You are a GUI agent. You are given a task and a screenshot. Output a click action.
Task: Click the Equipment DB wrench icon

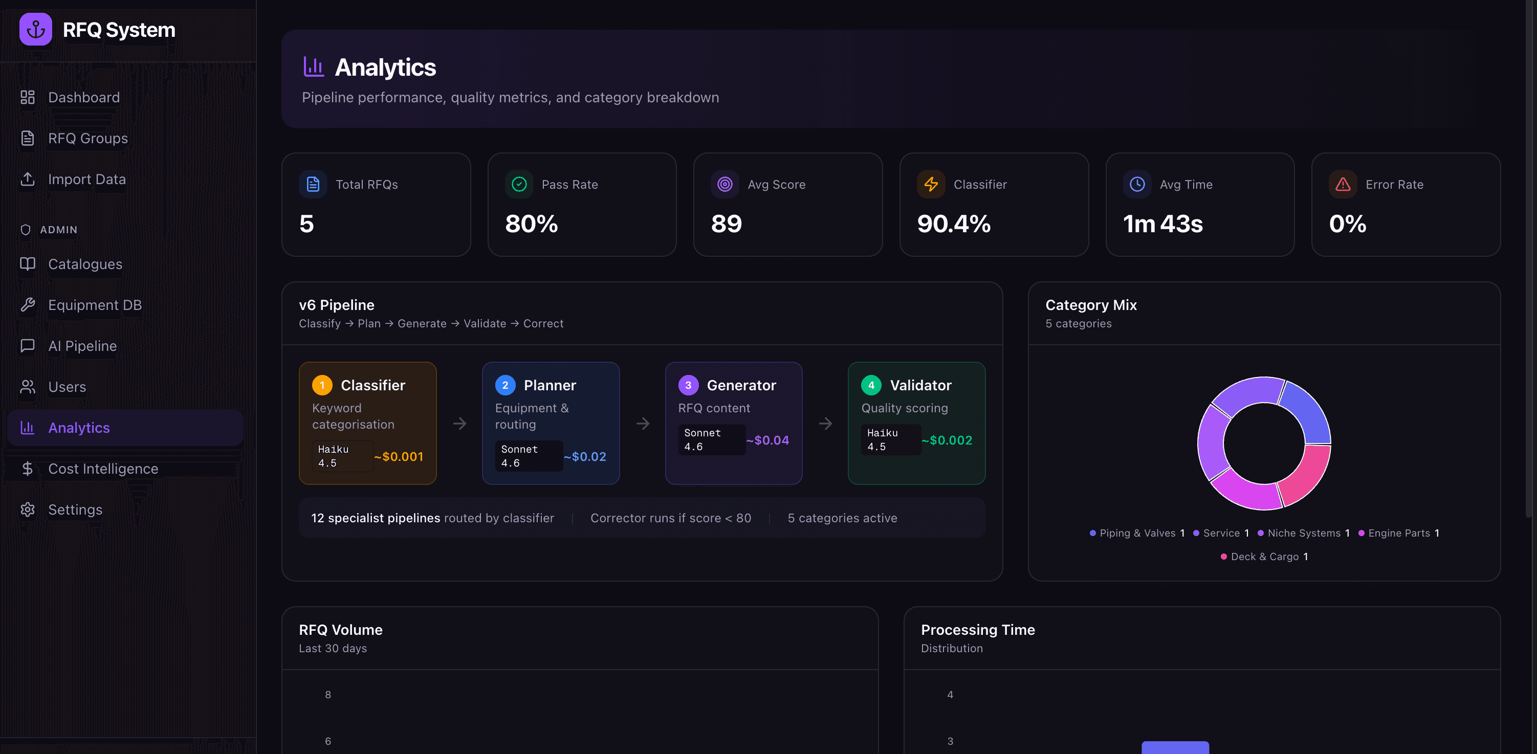pos(28,305)
